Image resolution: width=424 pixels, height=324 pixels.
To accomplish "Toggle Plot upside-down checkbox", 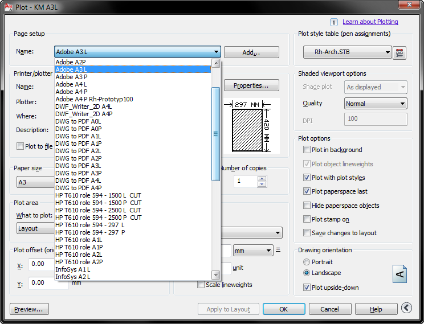I will tap(307, 288).
